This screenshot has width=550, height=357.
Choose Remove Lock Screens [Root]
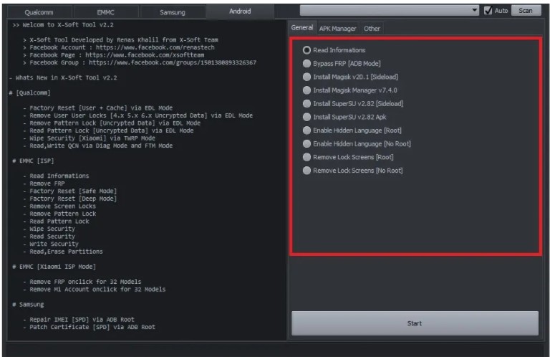click(307, 157)
